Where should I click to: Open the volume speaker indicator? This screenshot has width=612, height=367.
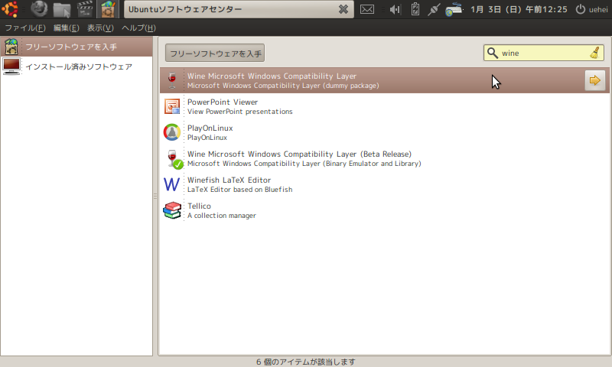tap(395, 9)
